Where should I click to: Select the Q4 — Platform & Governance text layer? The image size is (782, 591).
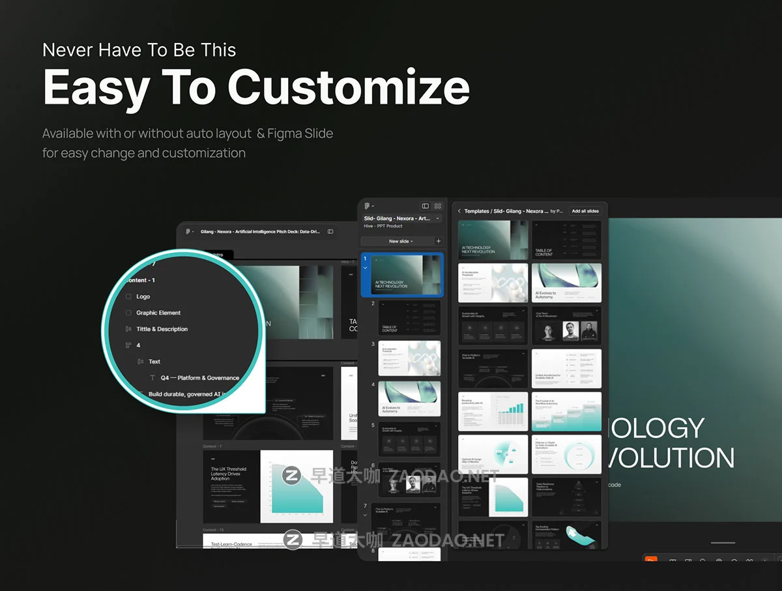click(x=199, y=378)
